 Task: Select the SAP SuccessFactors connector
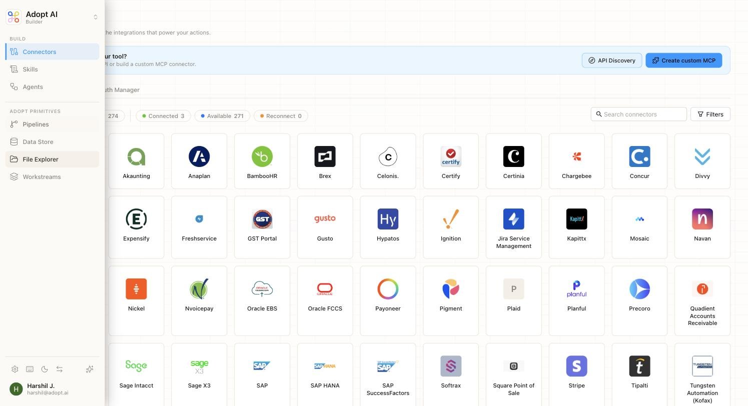[x=388, y=374]
